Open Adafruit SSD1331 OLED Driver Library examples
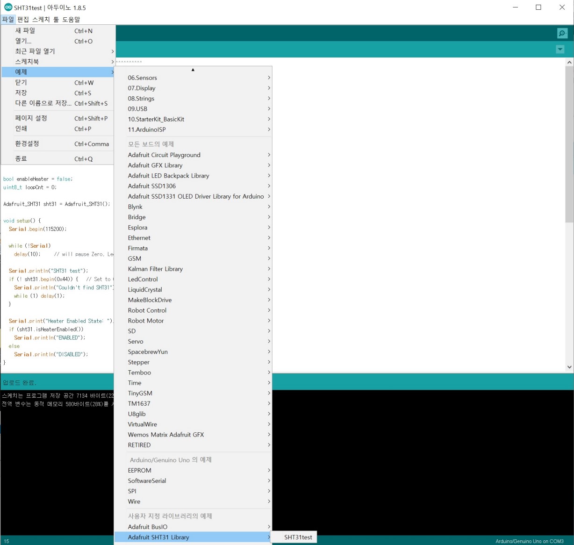The width and height of the screenshot is (574, 545). click(x=193, y=196)
